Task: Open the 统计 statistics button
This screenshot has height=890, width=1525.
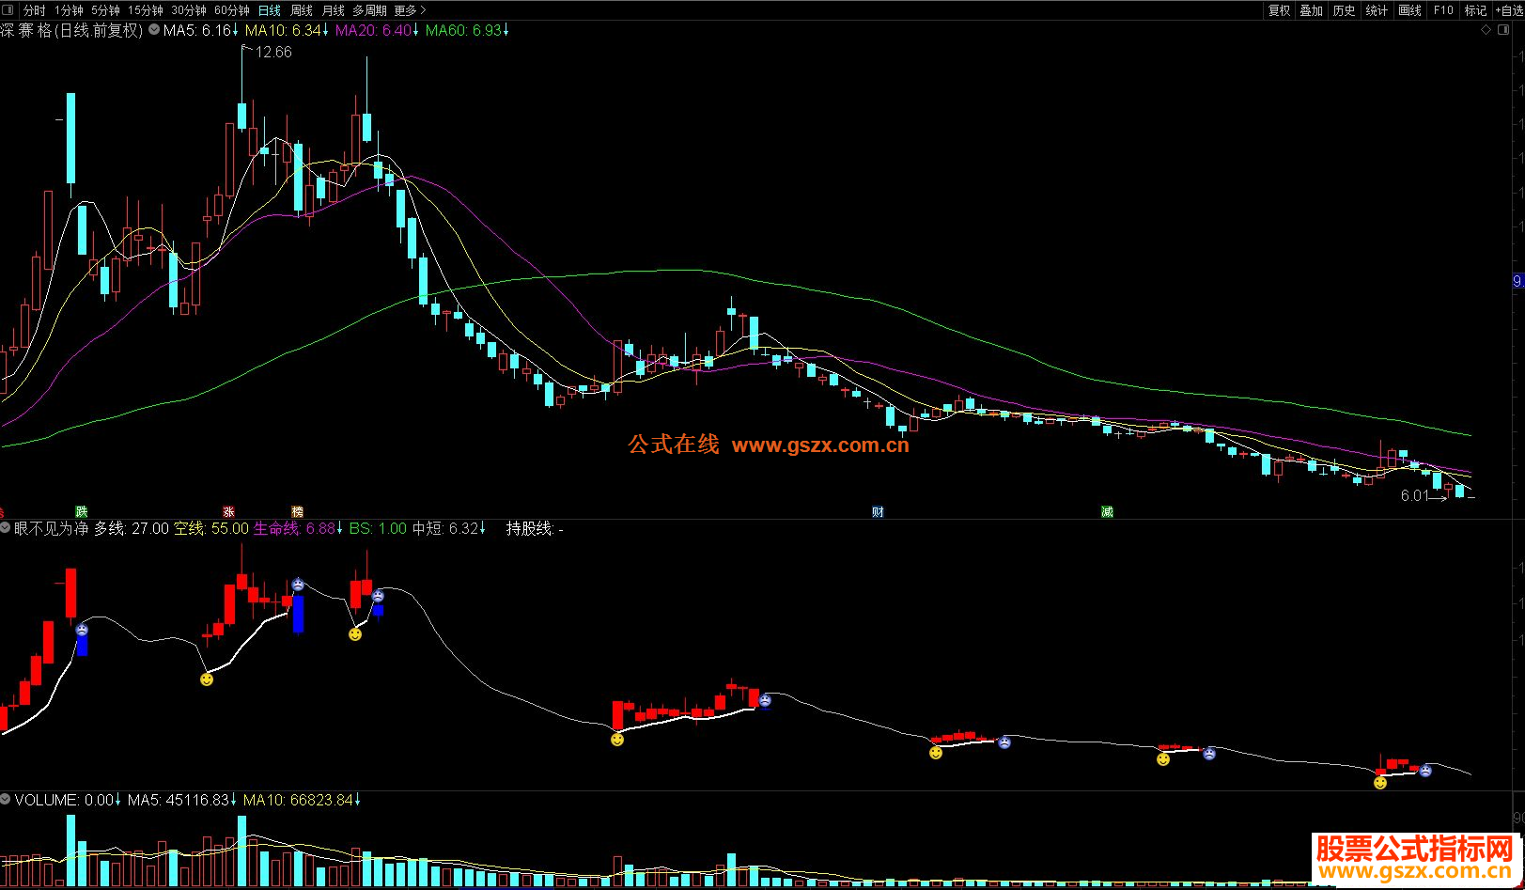Action: pyautogui.click(x=1377, y=10)
